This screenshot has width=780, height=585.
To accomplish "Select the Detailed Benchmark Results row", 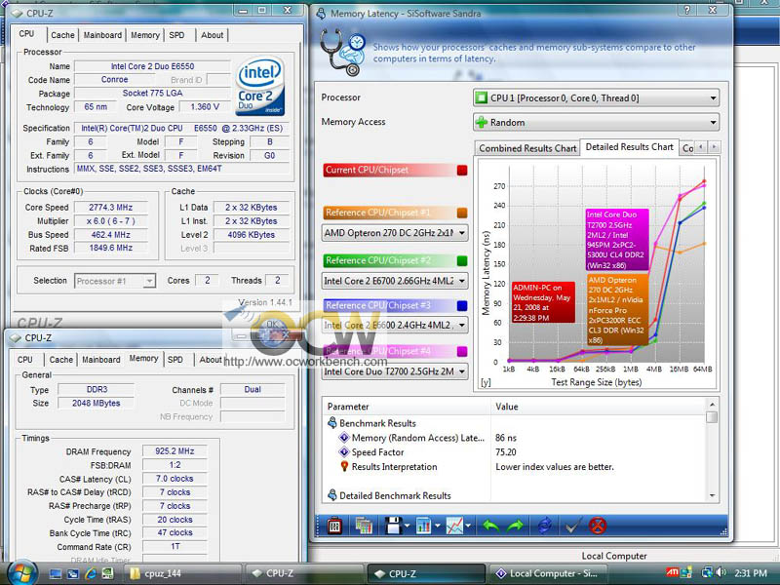I will tap(515, 495).
